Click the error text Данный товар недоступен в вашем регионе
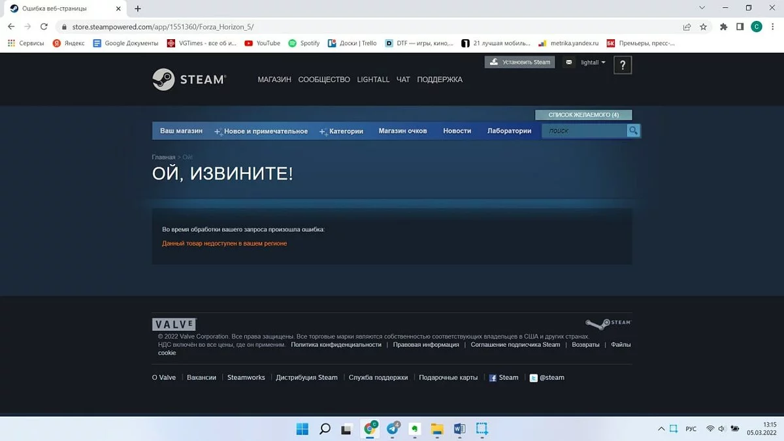This screenshot has height=441, width=784. (x=224, y=244)
